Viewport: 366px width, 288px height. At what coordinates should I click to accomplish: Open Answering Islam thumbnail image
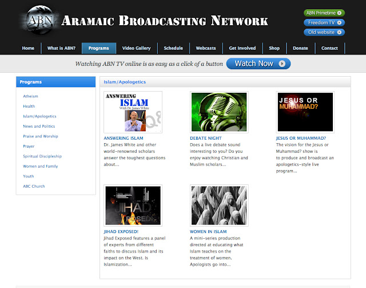click(x=133, y=112)
